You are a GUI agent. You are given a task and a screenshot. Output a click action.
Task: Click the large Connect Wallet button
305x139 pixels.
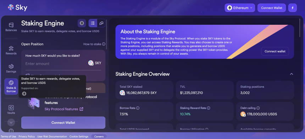click(63, 122)
